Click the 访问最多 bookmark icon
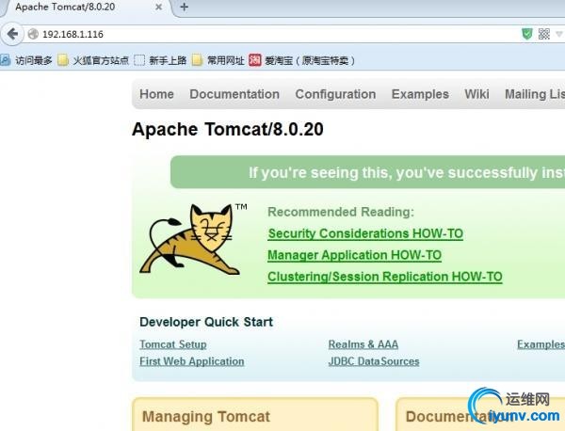The height and width of the screenshot is (431, 565). (6, 60)
